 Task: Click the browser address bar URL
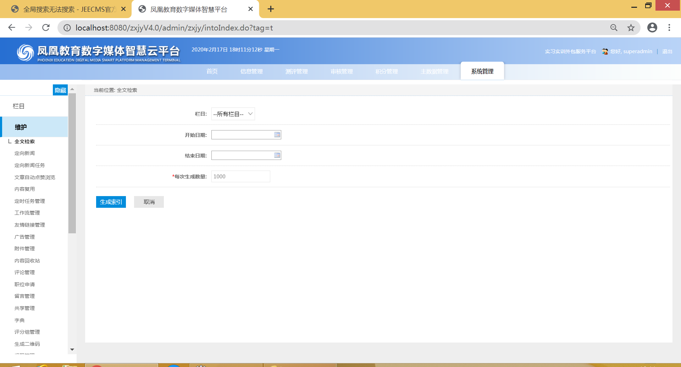point(174,28)
